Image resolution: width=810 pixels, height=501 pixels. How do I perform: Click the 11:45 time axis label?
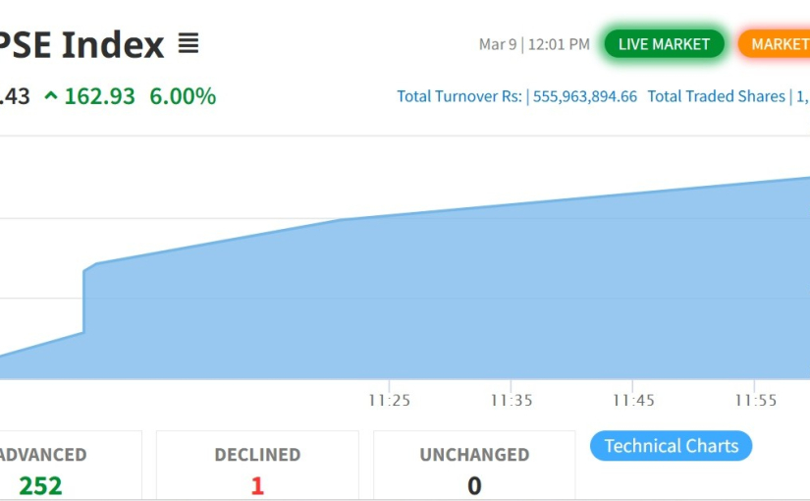point(633,401)
